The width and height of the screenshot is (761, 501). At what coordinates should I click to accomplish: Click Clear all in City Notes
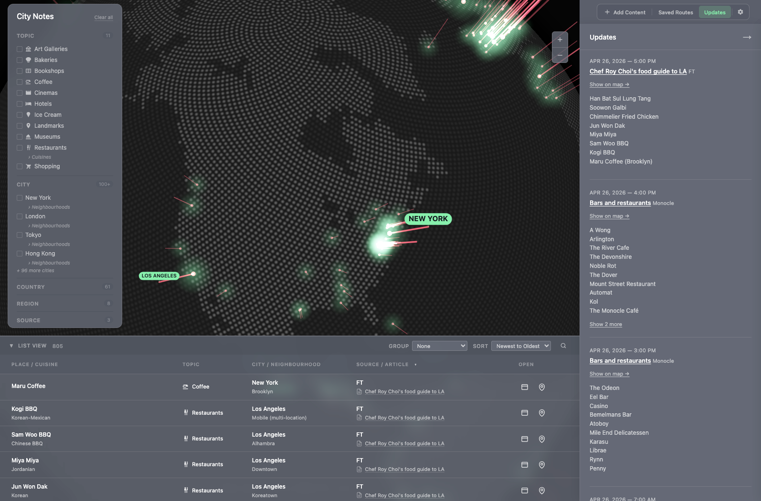104,18
